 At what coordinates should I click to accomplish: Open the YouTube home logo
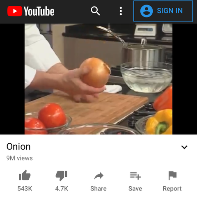pyautogui.click(x=31, y=11)
